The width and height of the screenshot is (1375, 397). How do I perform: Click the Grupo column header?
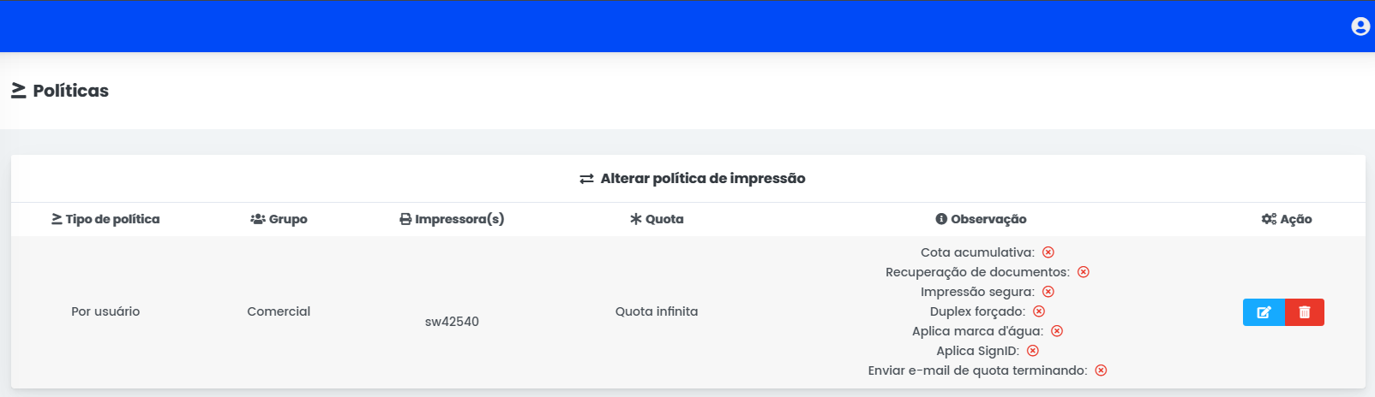click(x=279, y=219)
